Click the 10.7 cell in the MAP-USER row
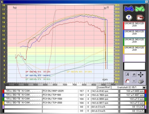 tap(82, 91)
